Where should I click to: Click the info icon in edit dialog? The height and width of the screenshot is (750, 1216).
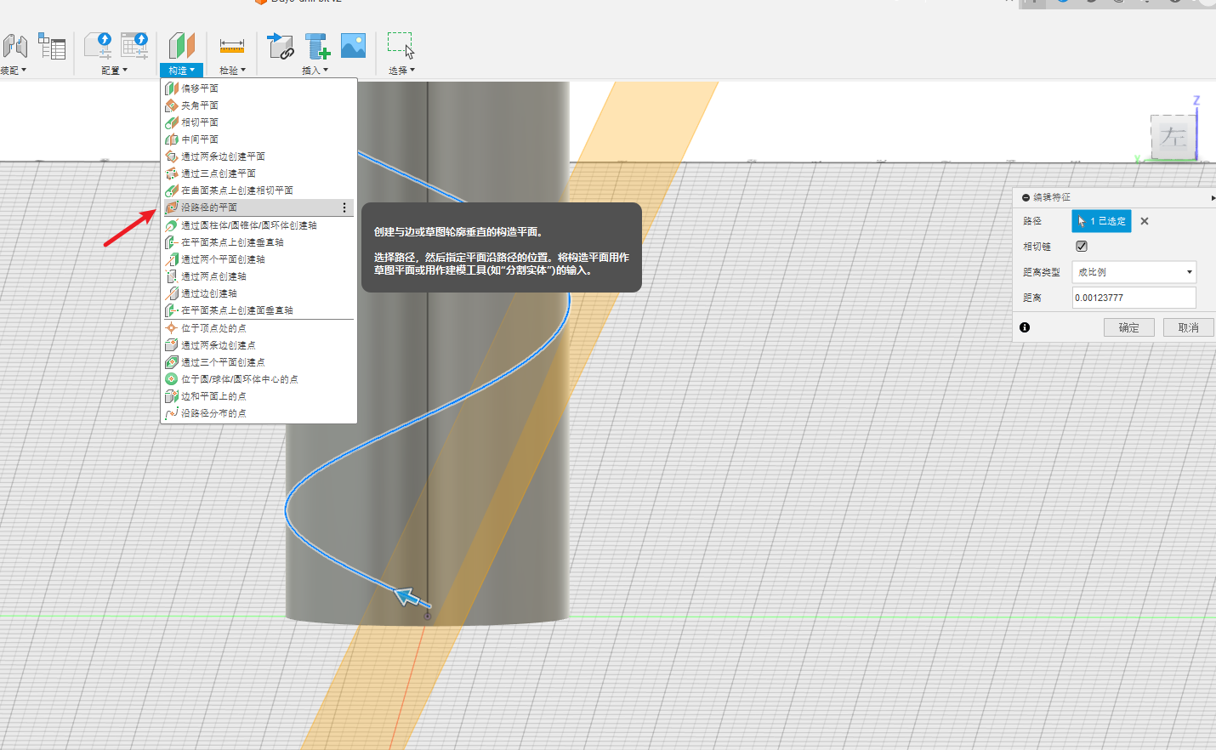1025,327
